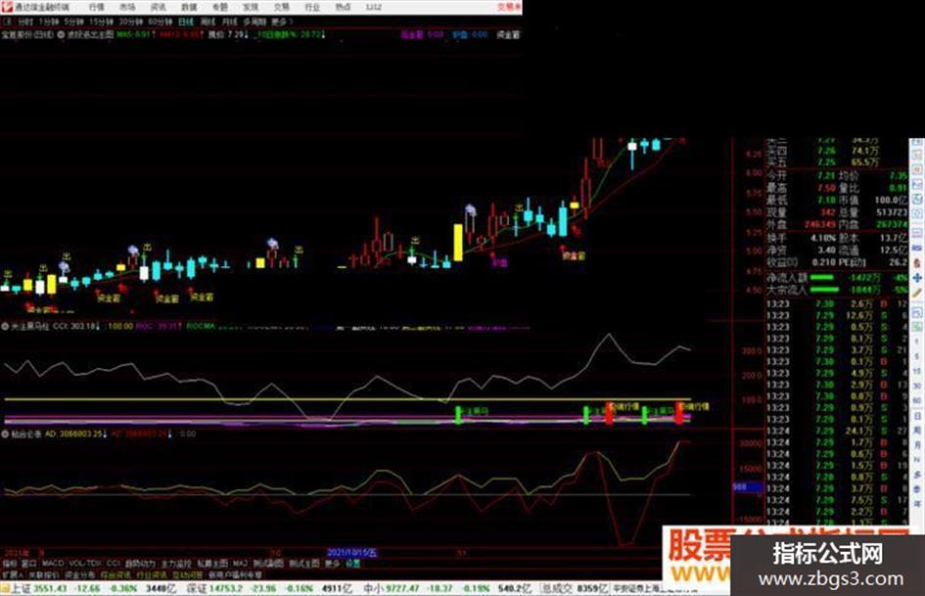Click the highlighted date 2021/10/15 on time axis
This screenshot has height=596, width=925.
[x=351, y=553]
